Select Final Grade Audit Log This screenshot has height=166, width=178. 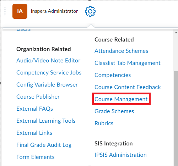click(44, 145)
